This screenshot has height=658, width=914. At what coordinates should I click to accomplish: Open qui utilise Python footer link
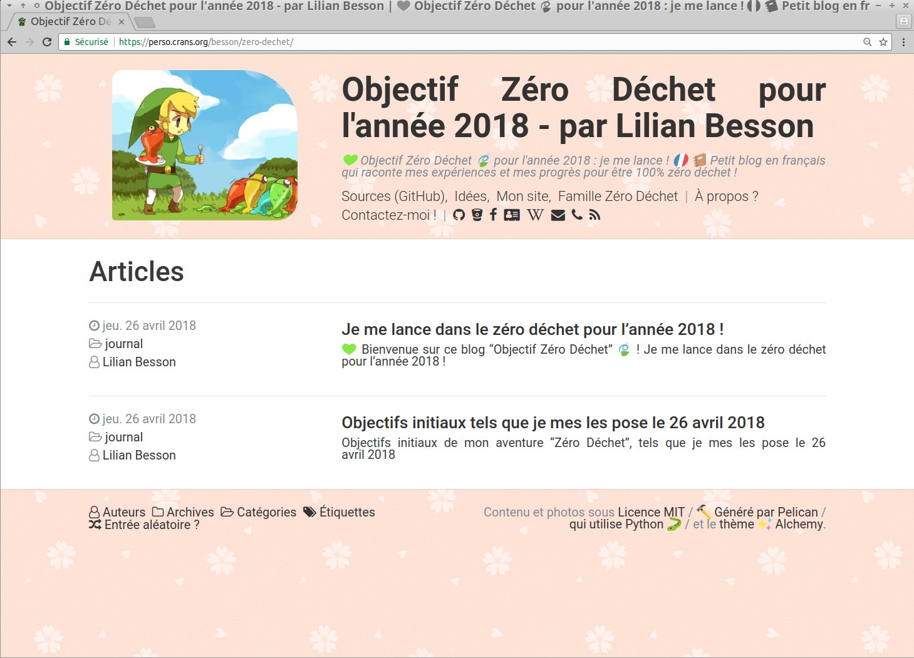616,524
